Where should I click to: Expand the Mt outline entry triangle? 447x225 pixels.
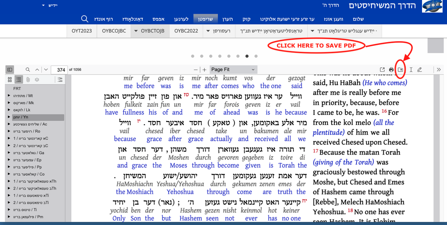pos(9,96)
